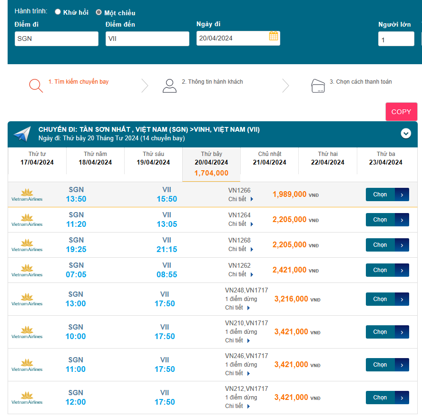Click the payment method wallet icon
Screen dimensions: 422x418
[x=317, y=85]
